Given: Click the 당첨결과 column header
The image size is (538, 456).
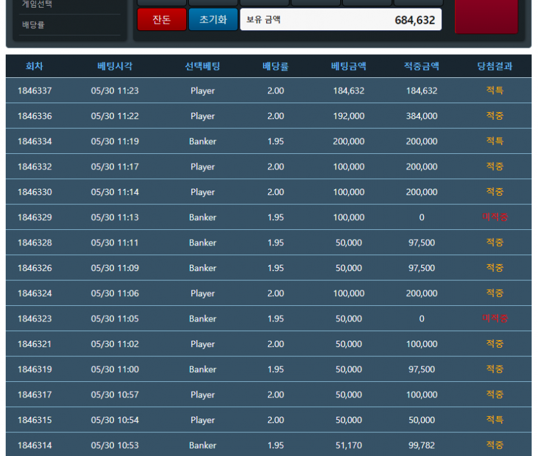Looking at the screenshot, I should (x=495, y=66).
